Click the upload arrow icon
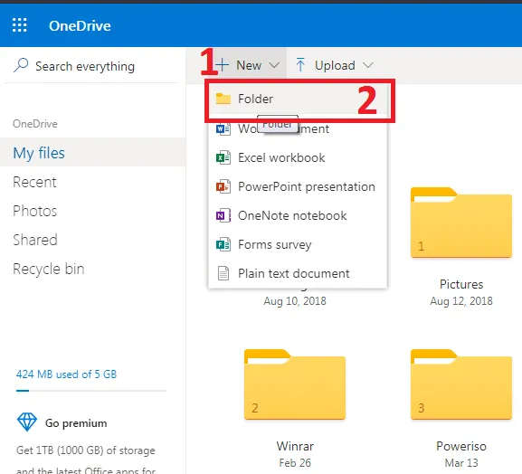 tap(300, 65)
